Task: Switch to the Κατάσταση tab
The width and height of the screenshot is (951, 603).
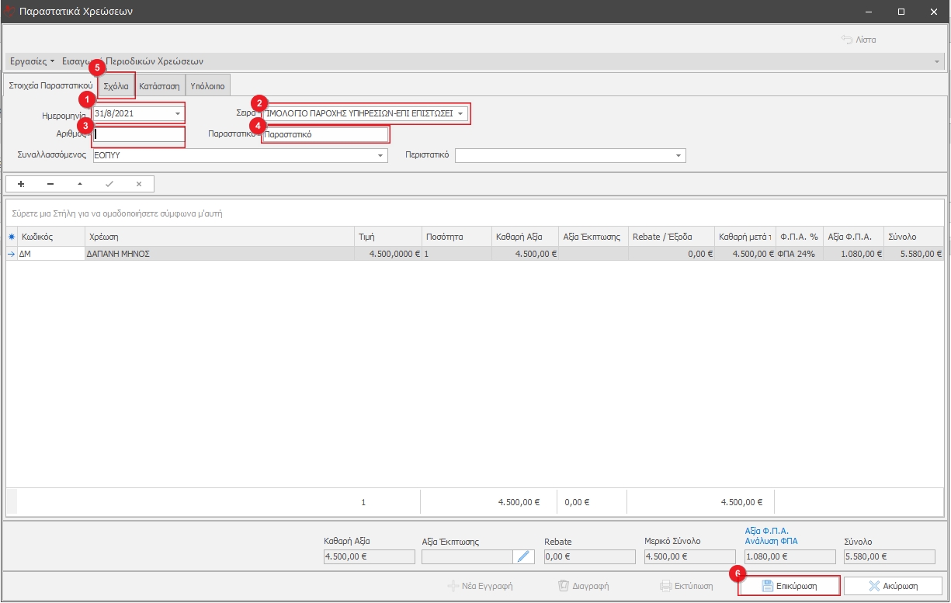Action: point(159,86)
